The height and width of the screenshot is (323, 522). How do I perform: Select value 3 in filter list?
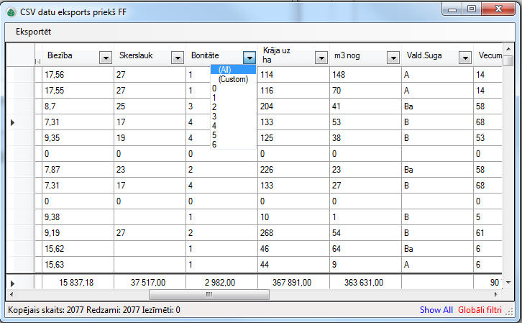coord(214,117)
